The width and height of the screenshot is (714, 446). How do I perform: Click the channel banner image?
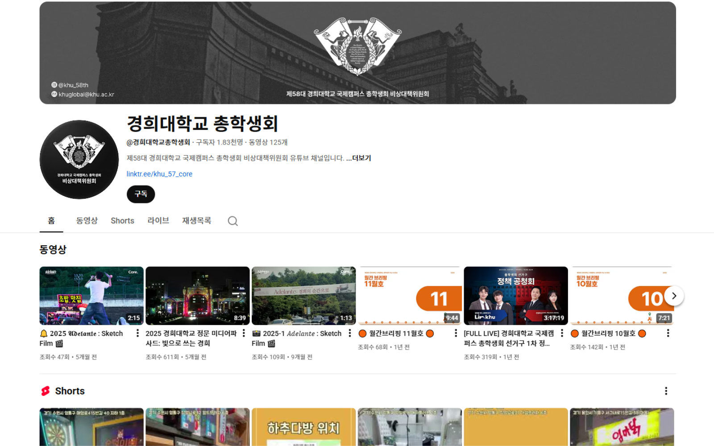coord(357,53)
